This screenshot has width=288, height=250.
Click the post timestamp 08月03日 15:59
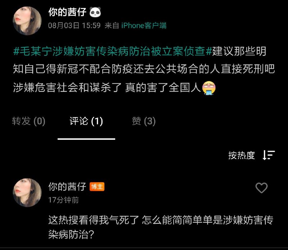[x=75, y=26]
